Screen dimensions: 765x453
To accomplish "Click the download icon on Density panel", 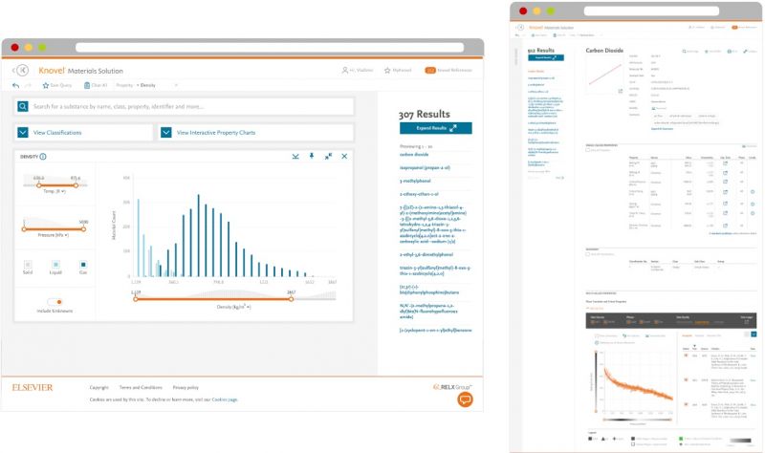I will point(295,156).
